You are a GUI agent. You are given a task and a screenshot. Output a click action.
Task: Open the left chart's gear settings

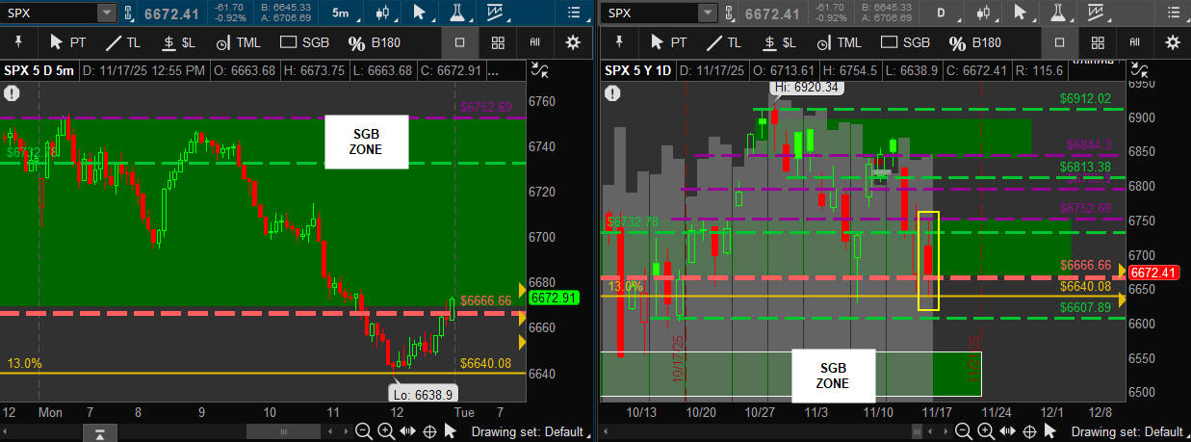coord(573,42)
